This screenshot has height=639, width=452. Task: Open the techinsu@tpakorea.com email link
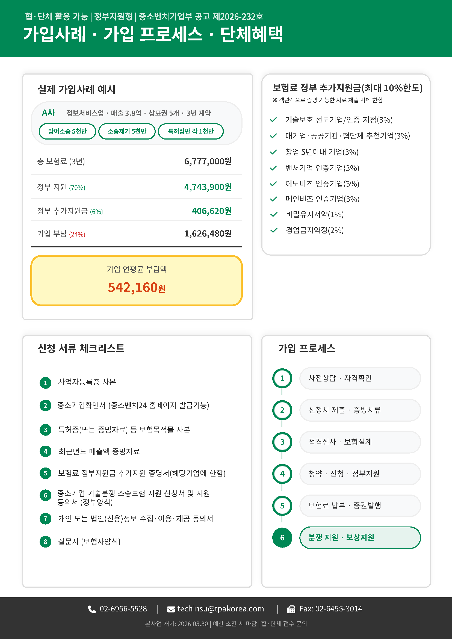click(220, 609)
